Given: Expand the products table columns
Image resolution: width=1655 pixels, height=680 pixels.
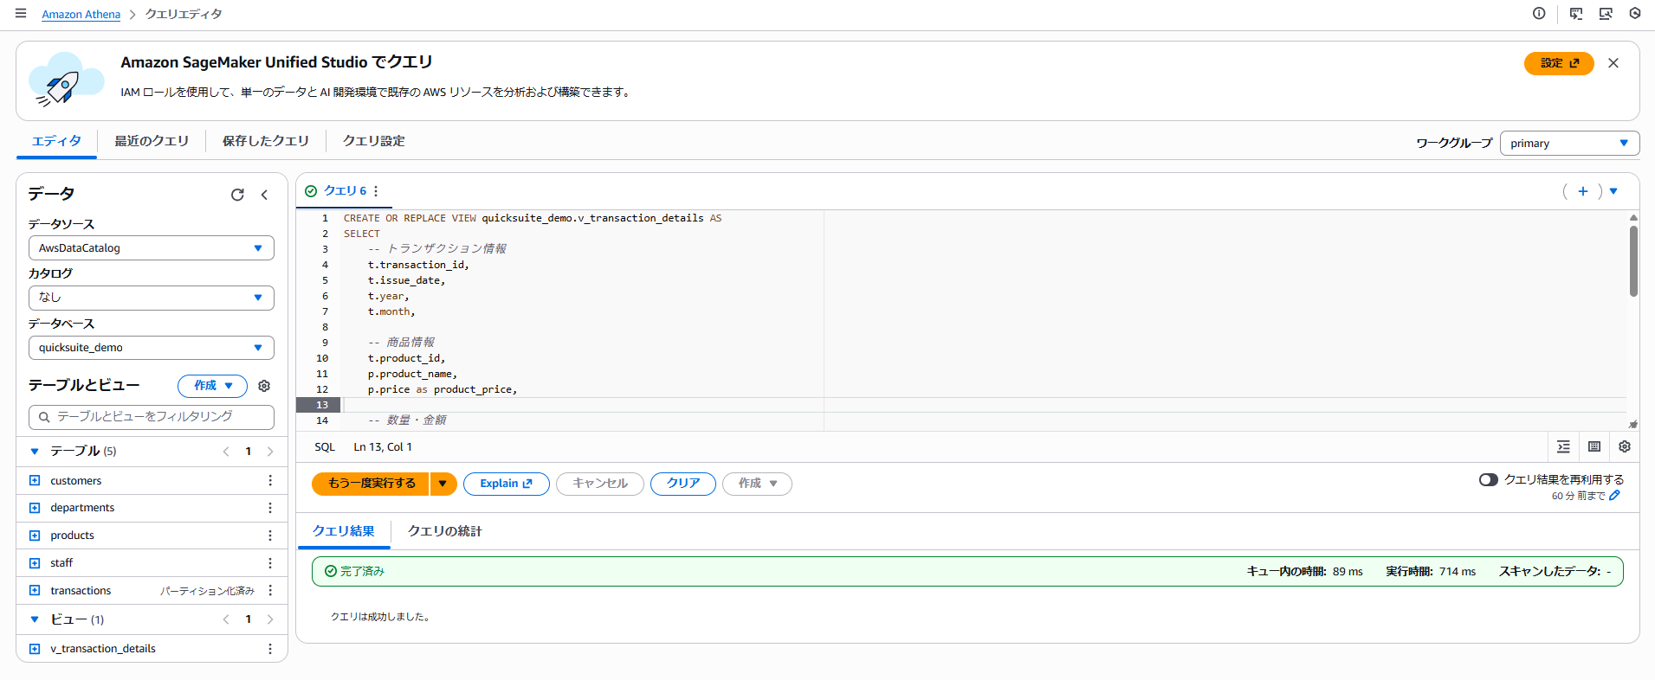Looking at the screenshot, I should 35,536.
